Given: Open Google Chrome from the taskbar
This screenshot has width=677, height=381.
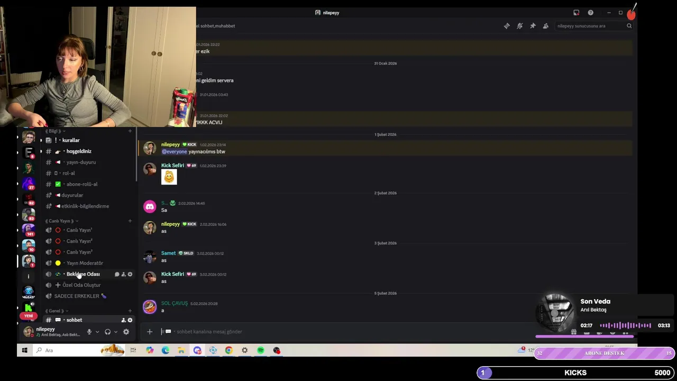Looking at the screenshot, I should 228,350.
